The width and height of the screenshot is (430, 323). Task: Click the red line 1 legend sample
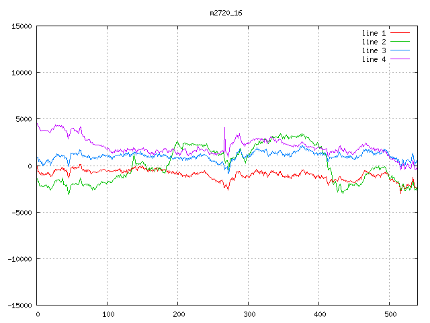(400, 33)
